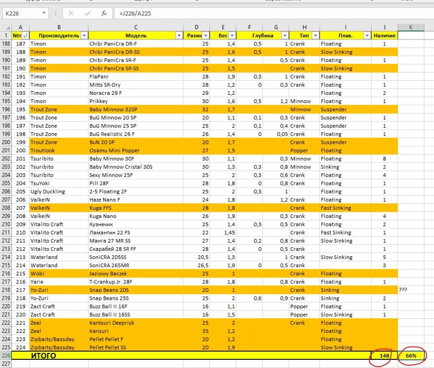Click the Ugly Duckling manufacturer cell

click(59, 192)
